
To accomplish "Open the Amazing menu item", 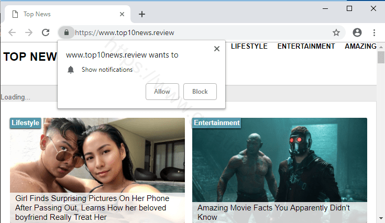I will (360, 46).
